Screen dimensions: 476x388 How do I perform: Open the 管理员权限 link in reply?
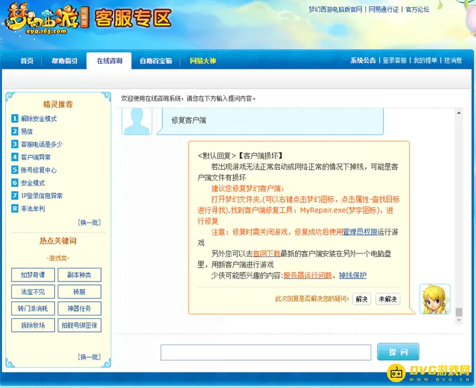[x=360, y=232]
